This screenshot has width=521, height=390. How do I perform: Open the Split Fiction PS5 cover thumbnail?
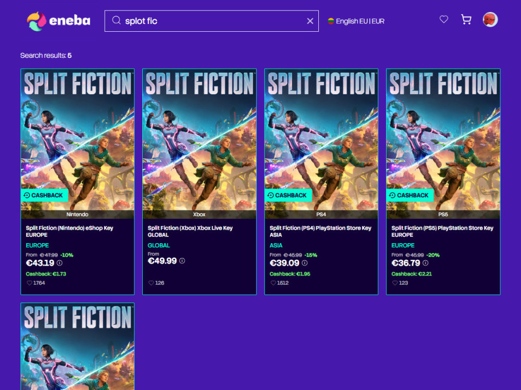pos(443,144)
